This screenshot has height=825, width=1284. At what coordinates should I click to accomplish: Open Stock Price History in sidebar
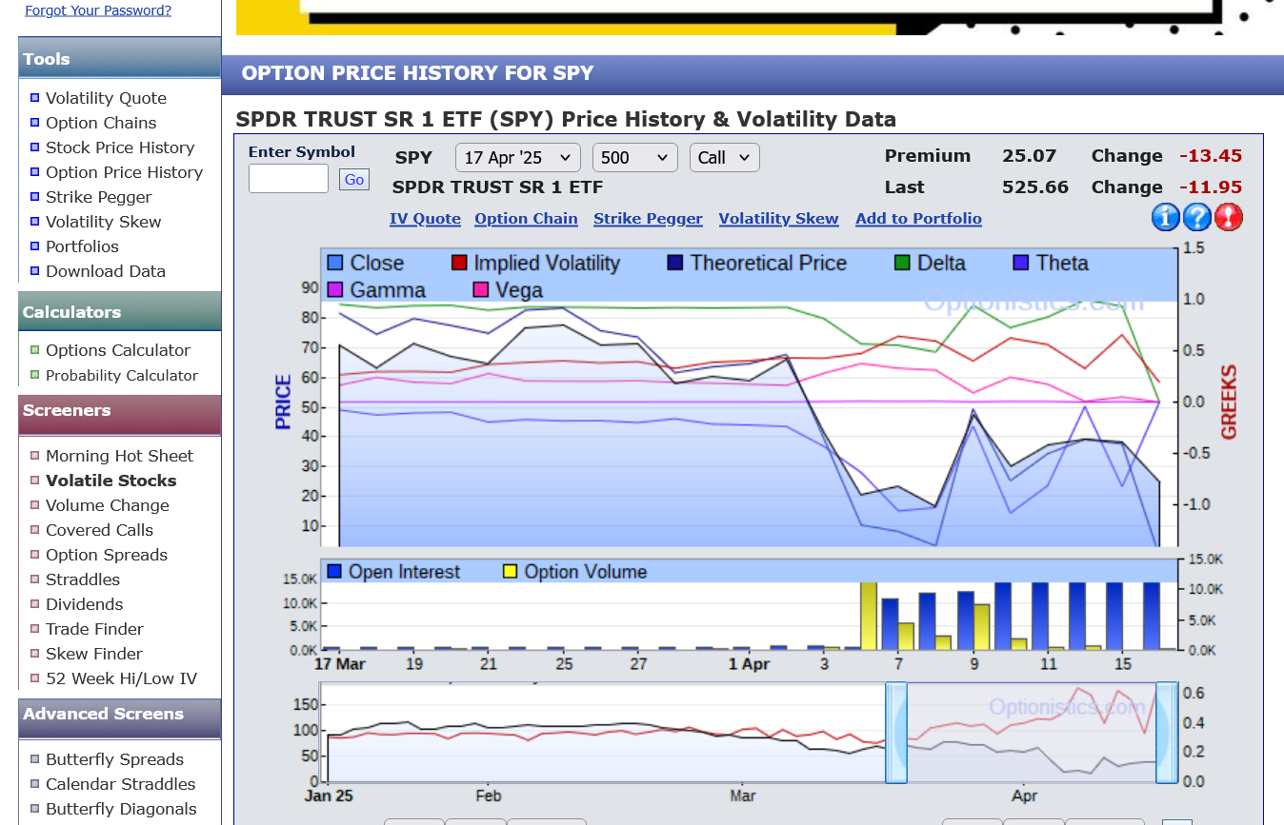pyautogui.click(x=120, y=147)
